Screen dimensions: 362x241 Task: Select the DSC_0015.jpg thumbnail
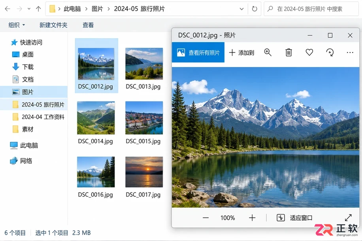[x=144, y=118]
